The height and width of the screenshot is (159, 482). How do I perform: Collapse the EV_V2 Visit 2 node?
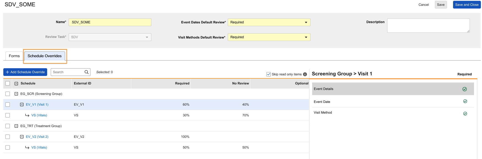pos(22,137)
